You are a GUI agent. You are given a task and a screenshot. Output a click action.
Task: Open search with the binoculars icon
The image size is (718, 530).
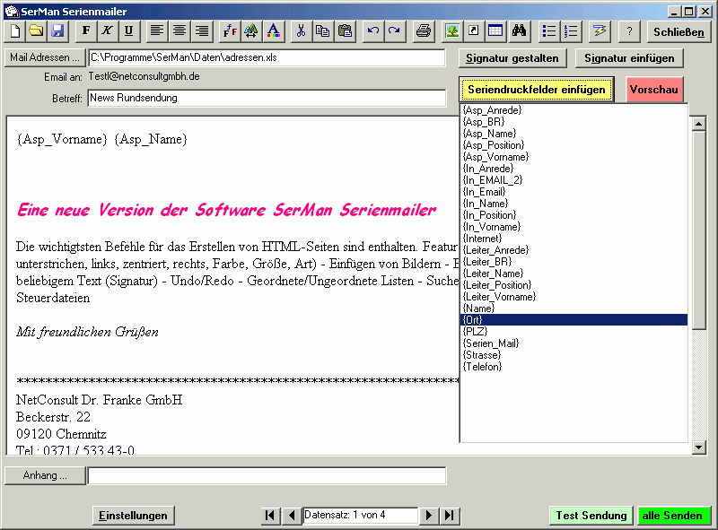click(x=519, y=31)
